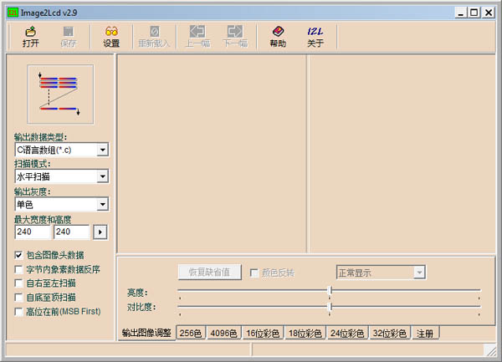The width and height of the screenshot is (502, 362).
Task: Switch to the 256色 tab
Action: coord(191,334)
